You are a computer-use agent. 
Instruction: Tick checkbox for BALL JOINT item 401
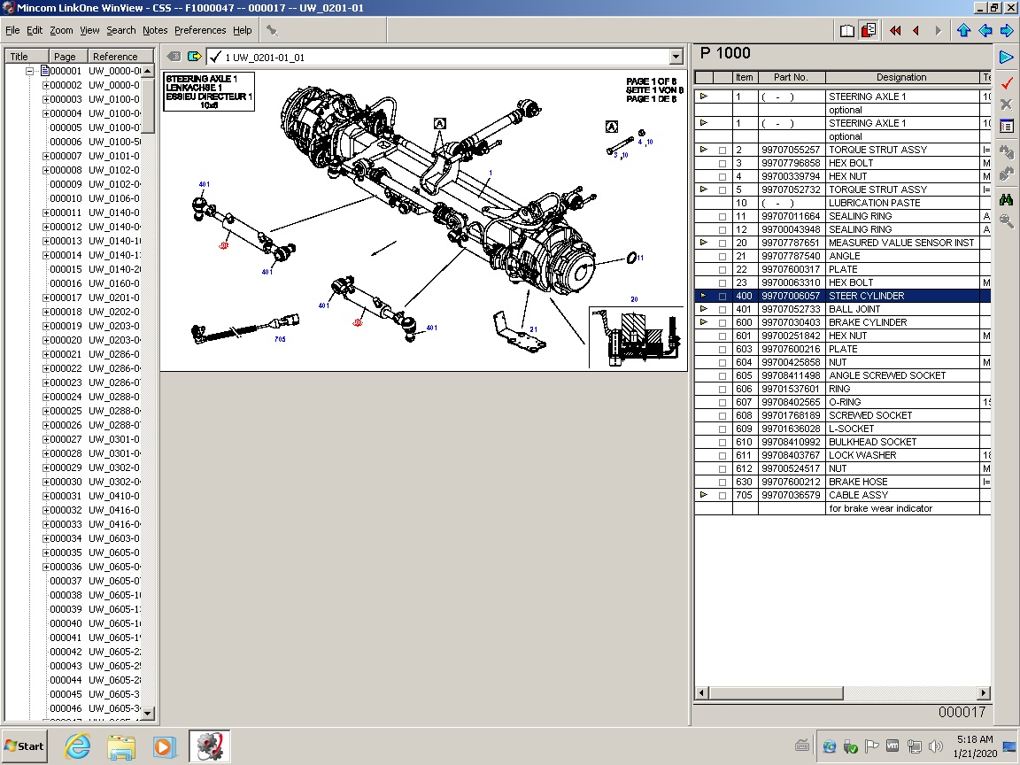click(x=722, y=310)
